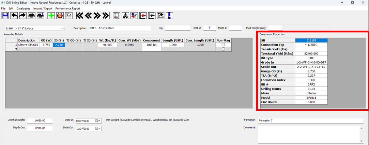The width and height of the screenshot is (369, 145).
Task: Toggle Non-Mag checkbox for Ulterra SPL616 row
Action: [x=223, y=45]
